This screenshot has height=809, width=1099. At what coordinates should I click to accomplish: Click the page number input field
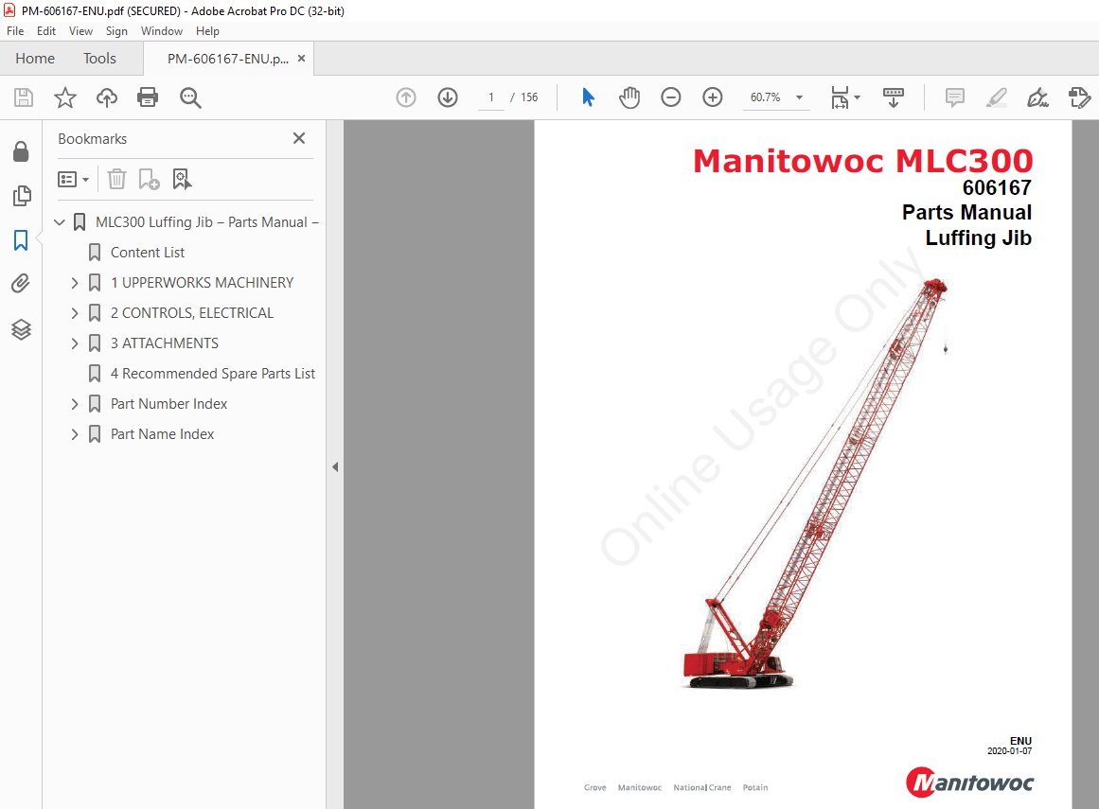pyautogui.click(x=491, y=97)
